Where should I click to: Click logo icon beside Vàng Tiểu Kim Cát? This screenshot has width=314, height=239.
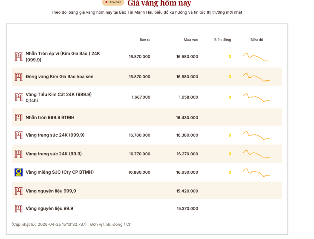click(x=18, y=97)
